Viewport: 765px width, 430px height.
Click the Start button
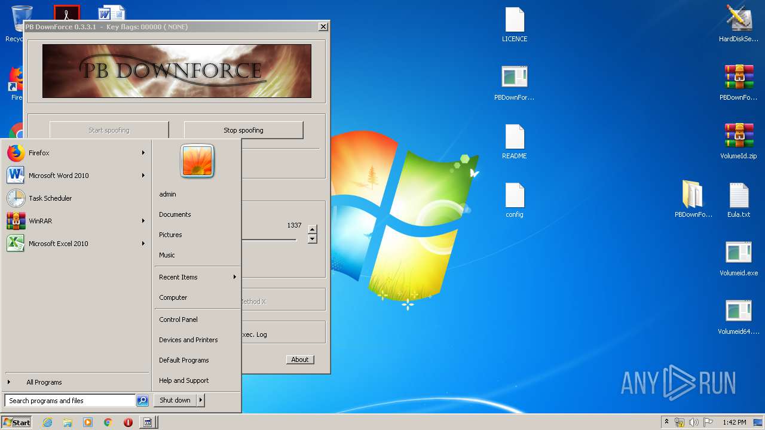pyautogui.click(x=17, y=422)
